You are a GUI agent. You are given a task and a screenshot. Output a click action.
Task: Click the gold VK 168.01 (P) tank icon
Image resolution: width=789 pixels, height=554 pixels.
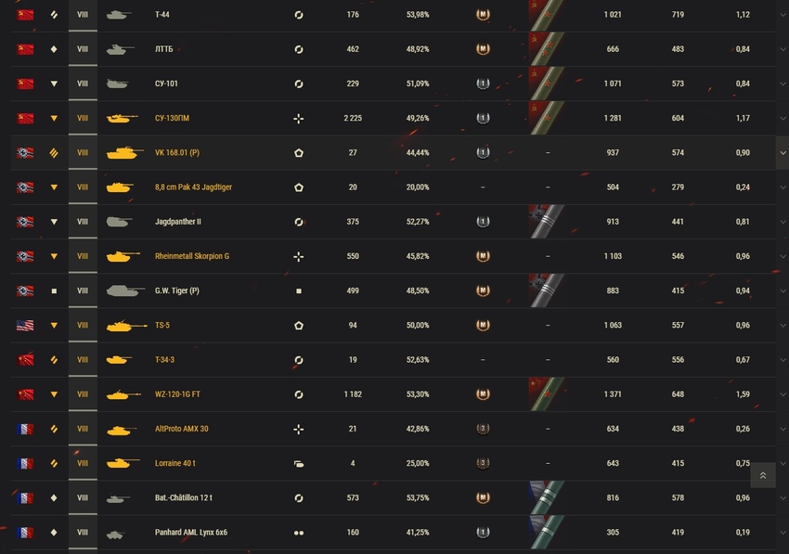[x=124, y=153]
